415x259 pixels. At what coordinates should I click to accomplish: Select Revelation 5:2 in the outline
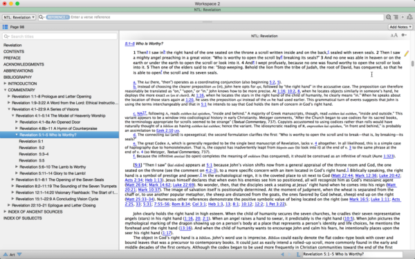pos(32,148)
